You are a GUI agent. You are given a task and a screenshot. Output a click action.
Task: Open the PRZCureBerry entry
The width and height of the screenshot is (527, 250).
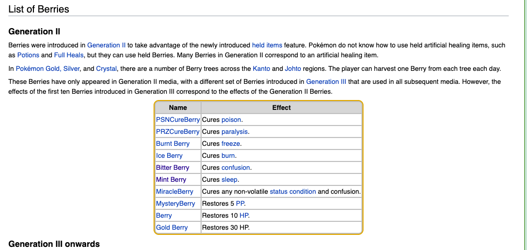pos(178,132)
